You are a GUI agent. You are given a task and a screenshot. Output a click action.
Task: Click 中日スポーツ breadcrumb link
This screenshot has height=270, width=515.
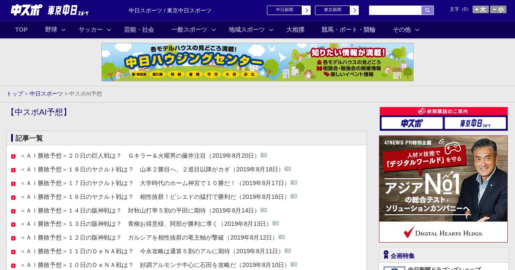[x=46, y=93]
